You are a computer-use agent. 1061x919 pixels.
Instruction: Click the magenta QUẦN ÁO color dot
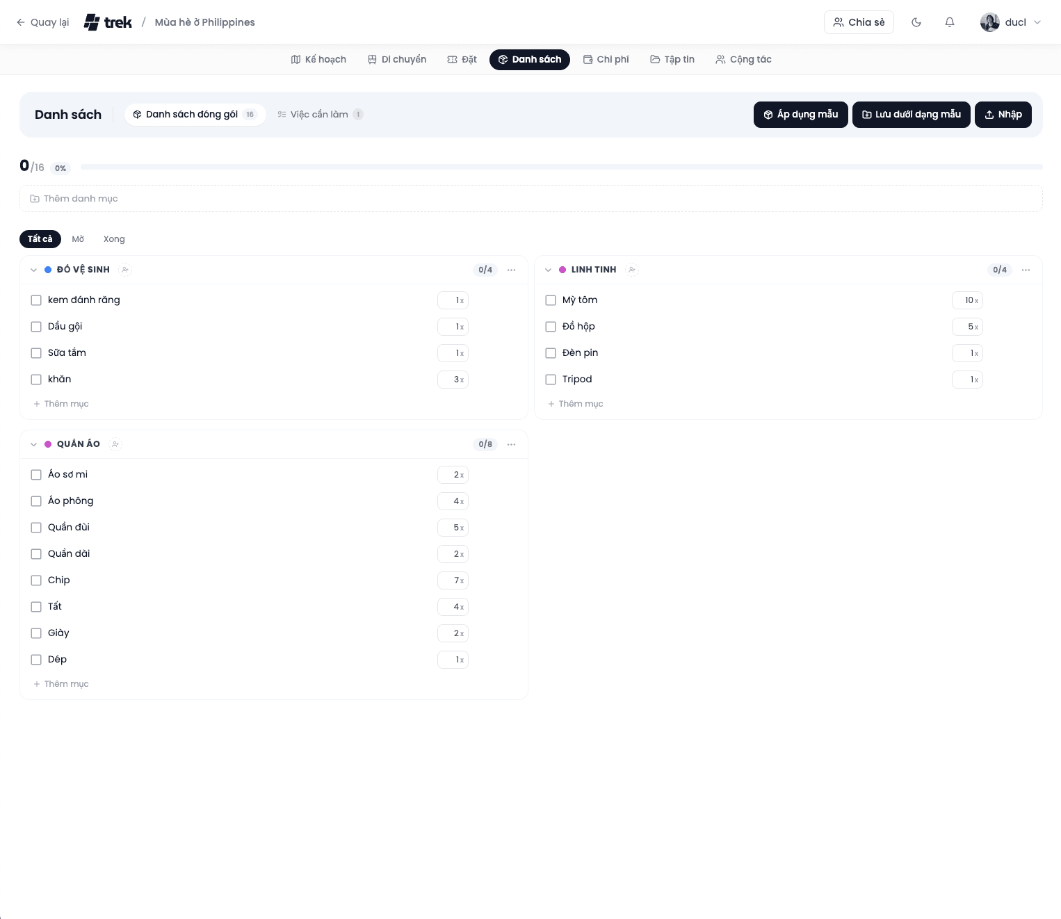48,444
